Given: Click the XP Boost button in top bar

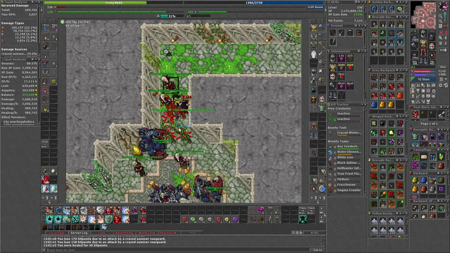Looking at the screenshot, I should pos(315,7).
